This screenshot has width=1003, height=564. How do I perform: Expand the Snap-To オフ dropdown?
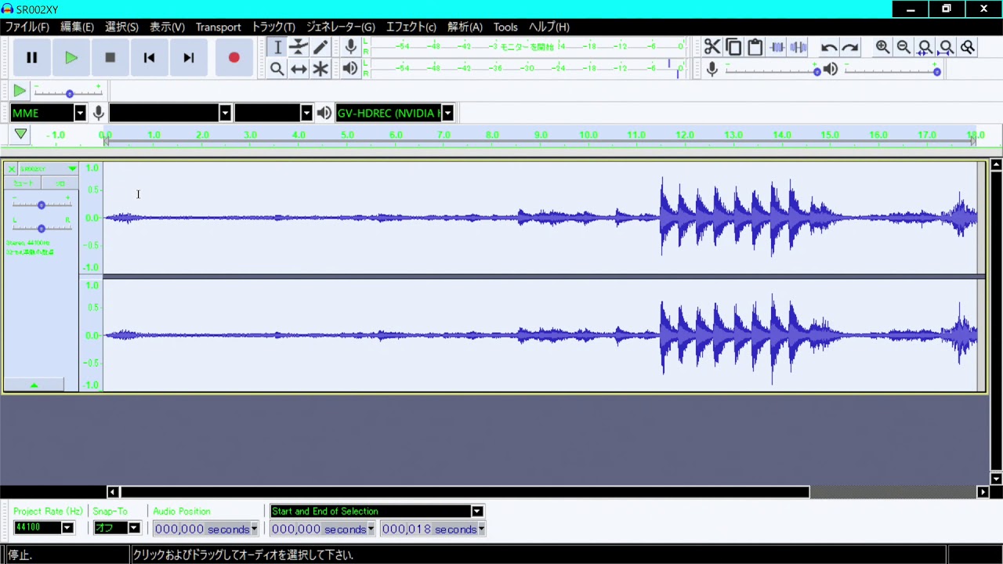[x=134, y=528]
